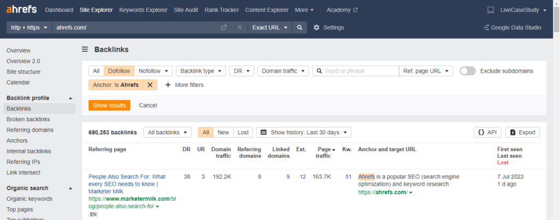Image resolution: width=560 pixels, height=220 pixels.
Task: Open Anchors in the sidebar
Action: coord(17,140)
